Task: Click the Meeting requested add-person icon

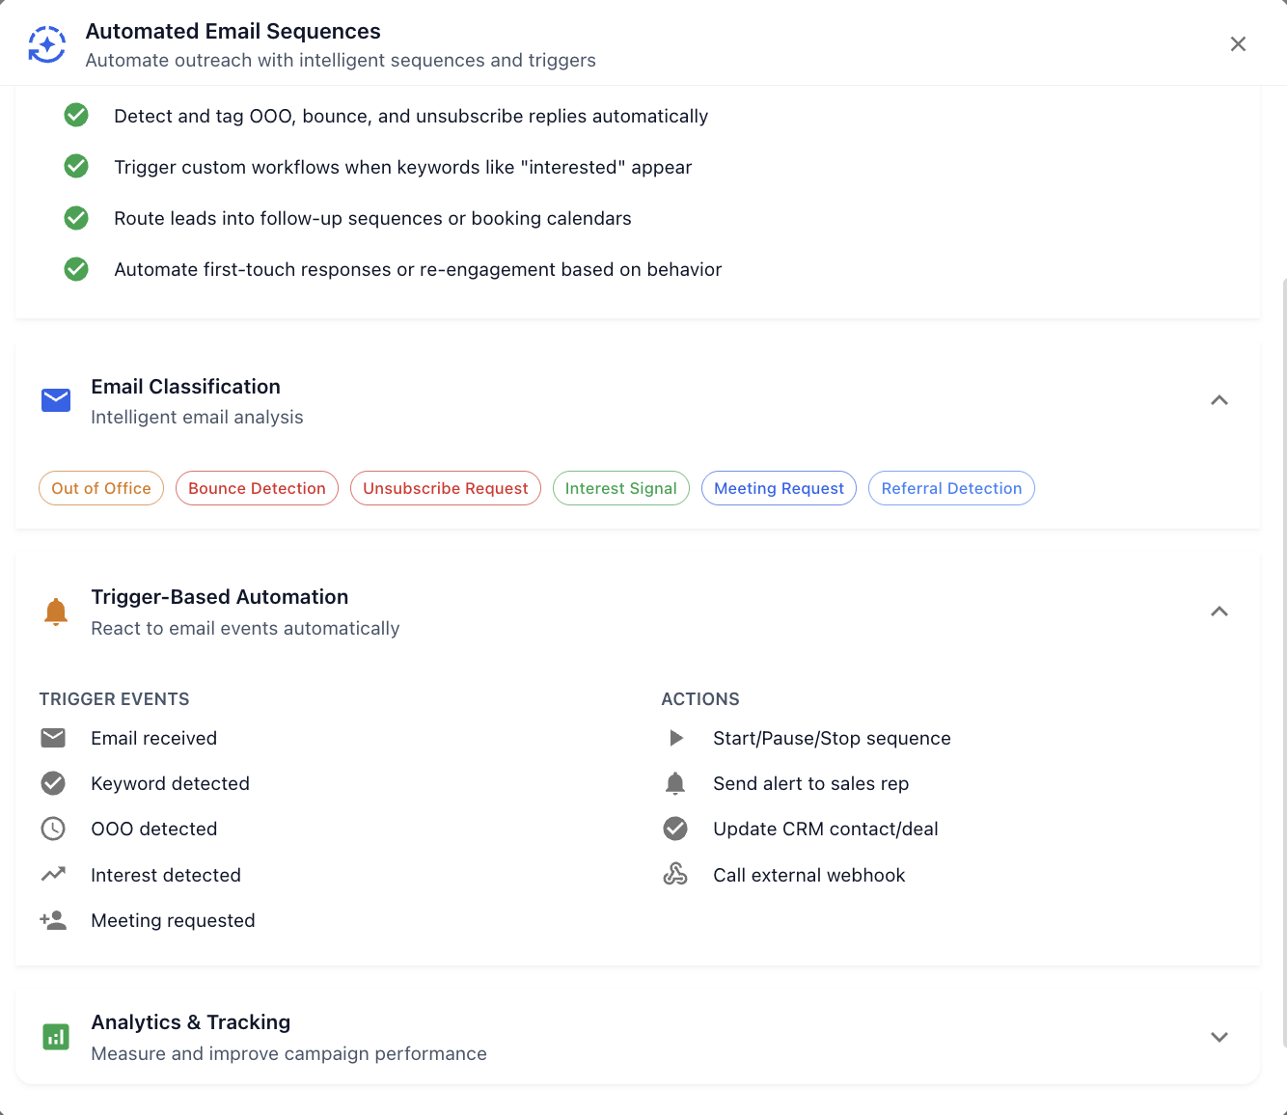Action: click(x=53, y=919)
